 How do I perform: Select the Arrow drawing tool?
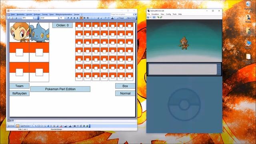[36, 126]
